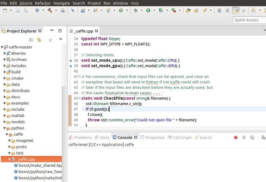
Task: Click the New file toolbar icon
Action: click(5, 11)
